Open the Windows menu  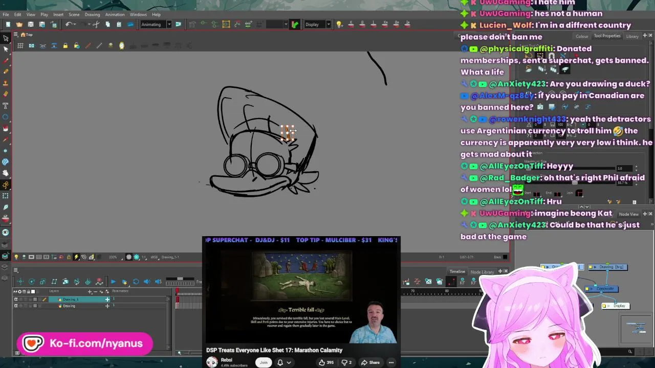[138, 14]
